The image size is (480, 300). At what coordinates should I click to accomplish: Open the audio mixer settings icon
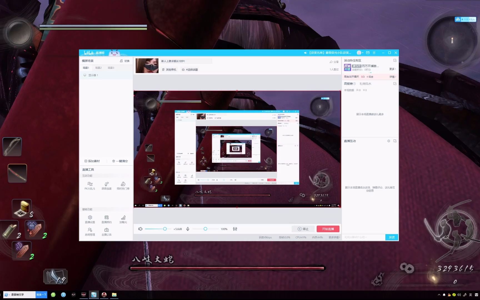235,229
